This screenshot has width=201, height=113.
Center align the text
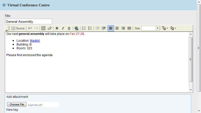117,28
